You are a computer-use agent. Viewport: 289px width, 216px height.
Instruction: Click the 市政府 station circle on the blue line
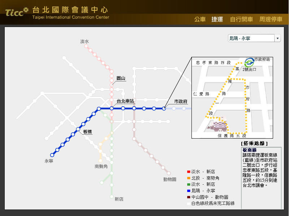[x=164, y=109]
